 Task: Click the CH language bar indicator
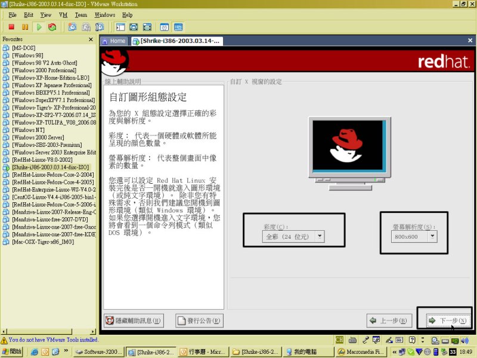click(339, 340)
